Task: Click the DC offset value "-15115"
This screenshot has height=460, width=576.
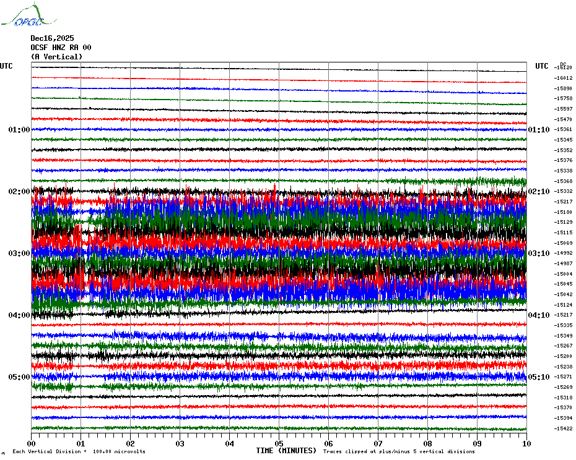Action: (x=563, y=232)
